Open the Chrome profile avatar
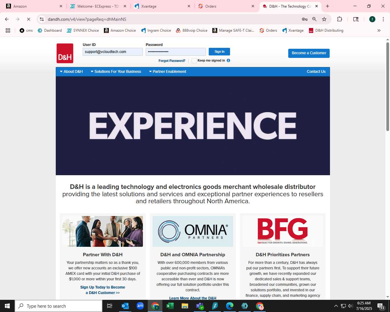This screenshot has width=390, height=312. coord(372,19)
